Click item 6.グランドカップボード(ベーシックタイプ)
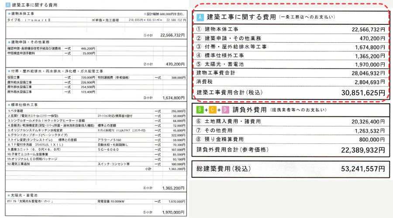Image resolution: width=393 pixels, height=218 pixels. pyautogui.click(x=38, y=135)
